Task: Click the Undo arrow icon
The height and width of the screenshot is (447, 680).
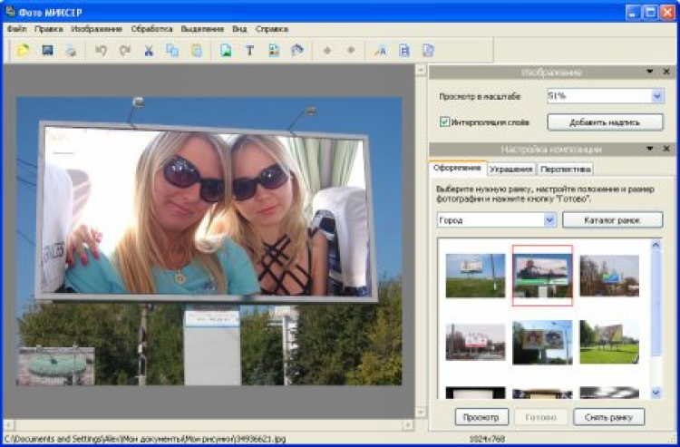Action: click(x=102, y=51)
